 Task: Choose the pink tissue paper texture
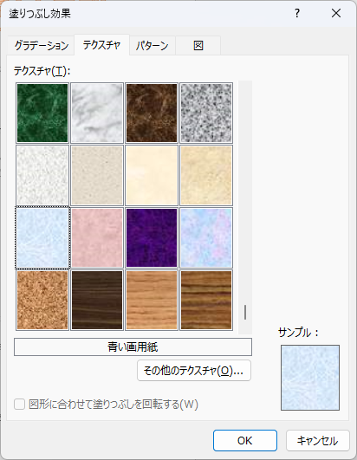tap(97, 237)
